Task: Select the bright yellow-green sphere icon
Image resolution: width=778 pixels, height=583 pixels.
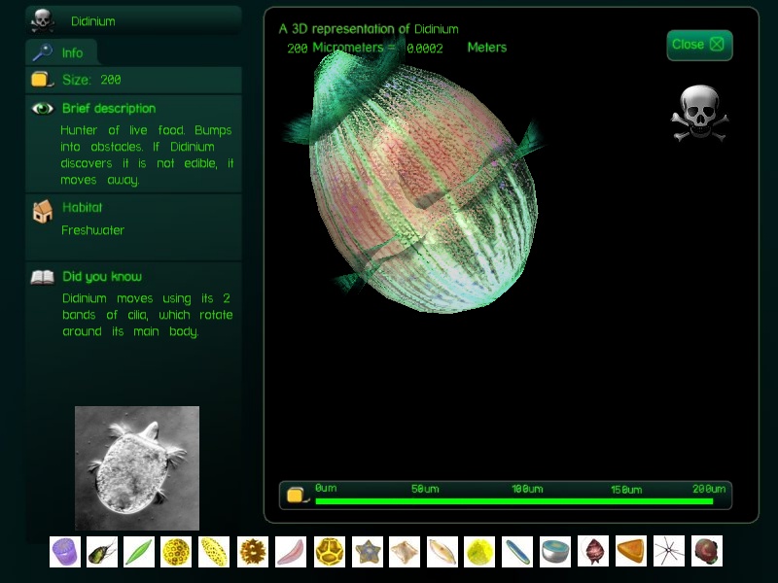Action: click(479, 551)
